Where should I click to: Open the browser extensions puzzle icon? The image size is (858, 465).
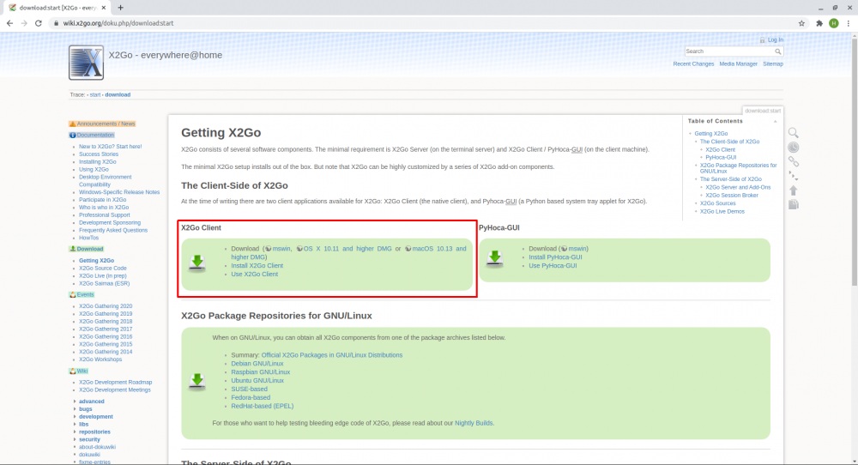click(819, 23)
